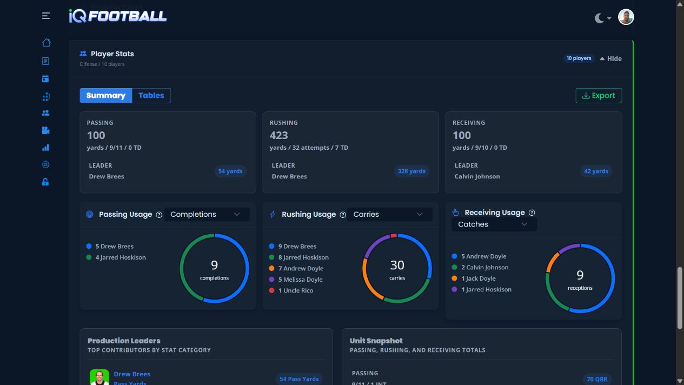Viewport: 684px width, 385px height.
Task: Toggle 9 Drew Brees rushing legend
Action: point(293,247)
